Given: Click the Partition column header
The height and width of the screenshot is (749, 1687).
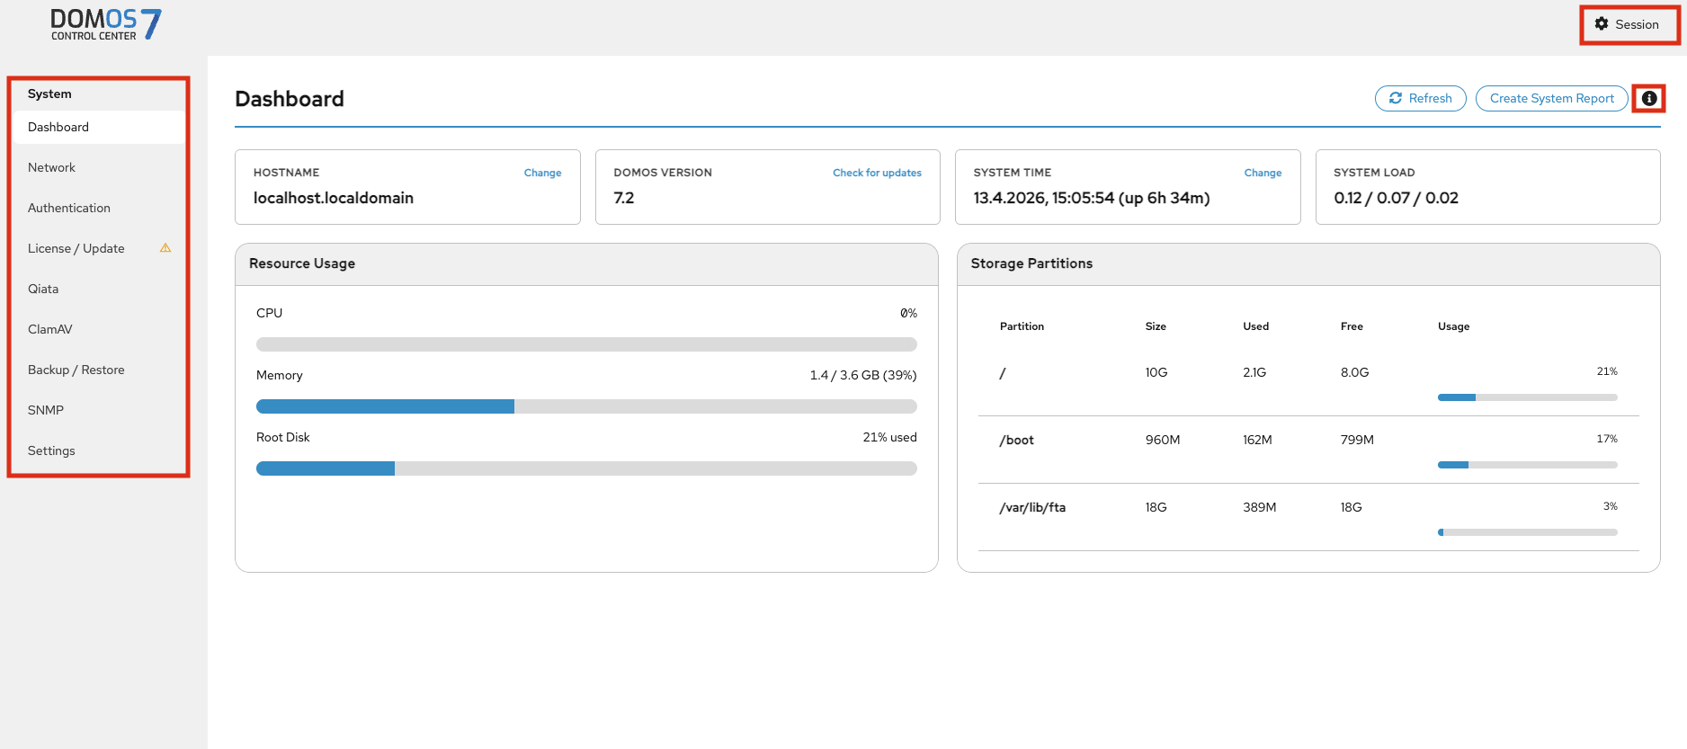Looking at the screenshot, I should (x=1022, y=326).
